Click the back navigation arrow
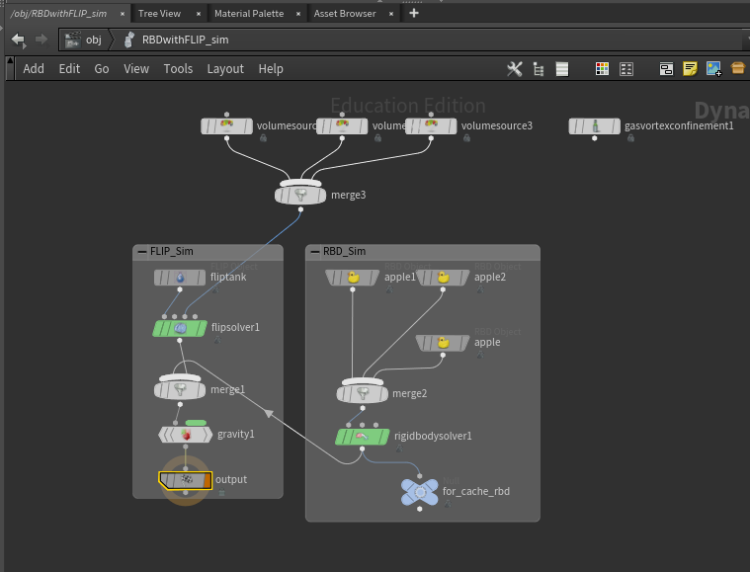The image size is (750, 572). [18, 40]
